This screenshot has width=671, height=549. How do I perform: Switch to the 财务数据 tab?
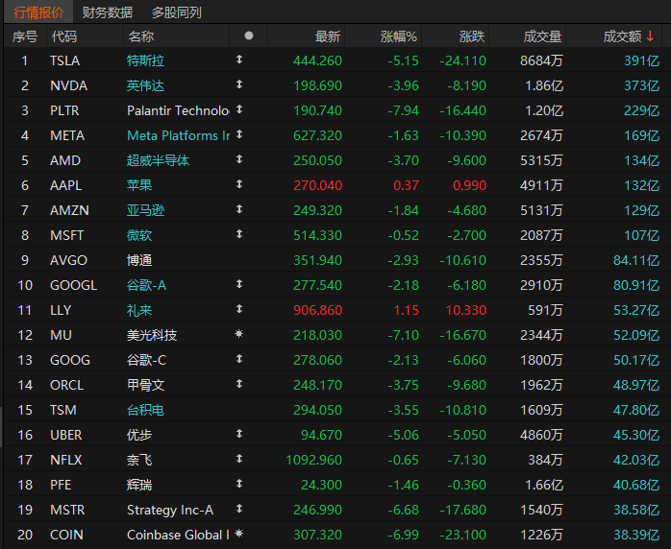[108, 12]
